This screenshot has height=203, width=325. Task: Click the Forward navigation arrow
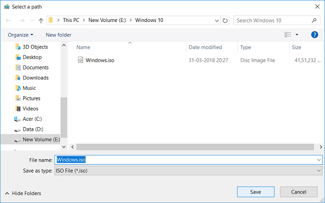pos(21,20)
